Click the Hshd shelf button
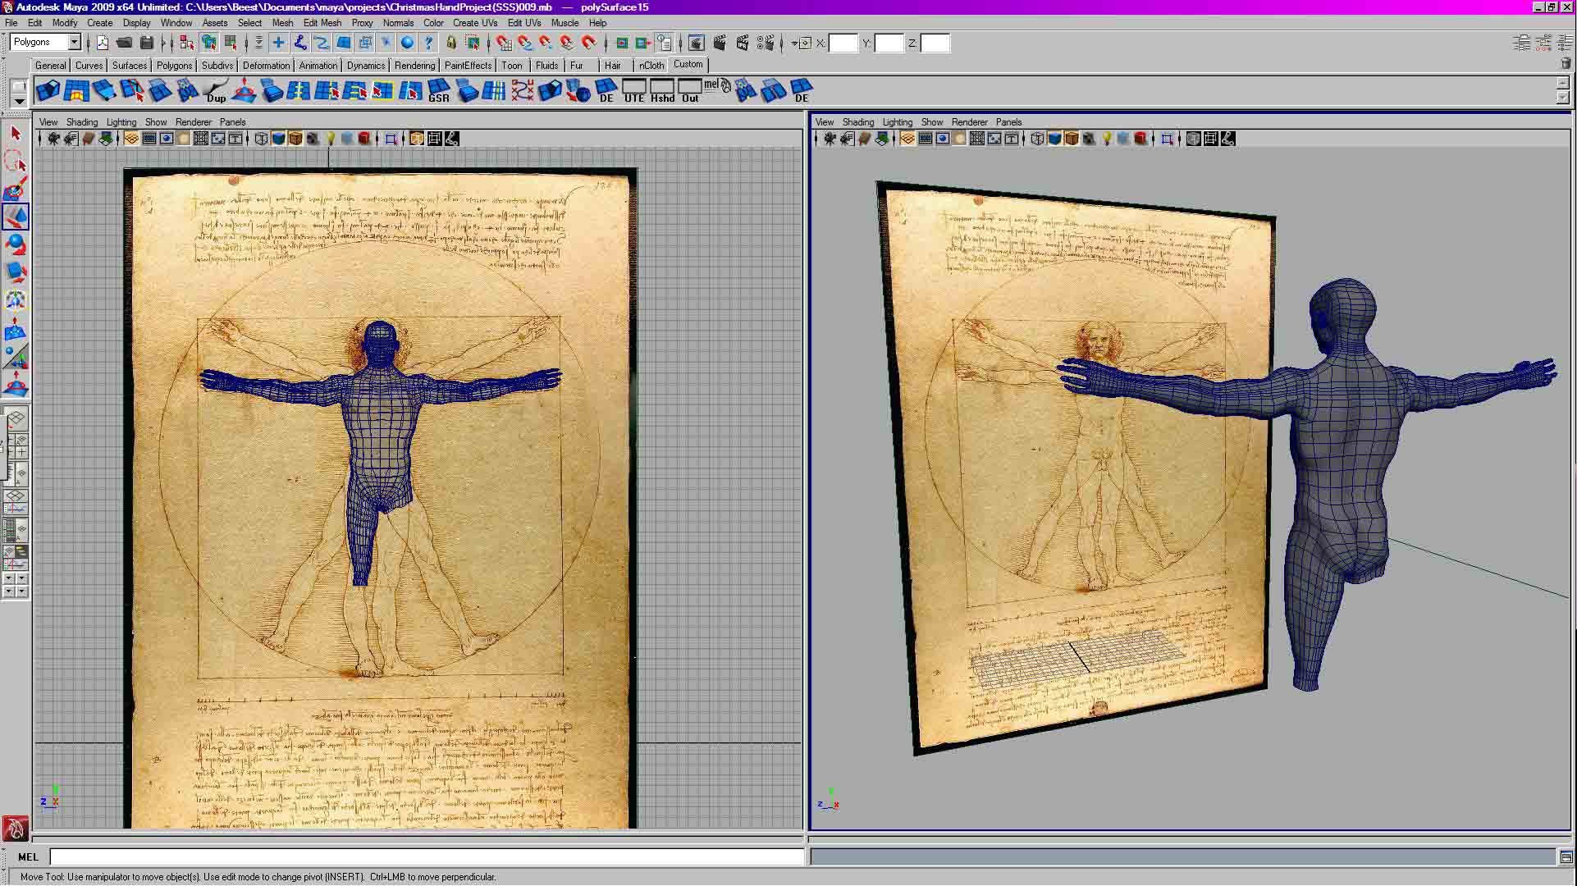The height and width of the screenshot is (886, 1577). tap(662, 90)
